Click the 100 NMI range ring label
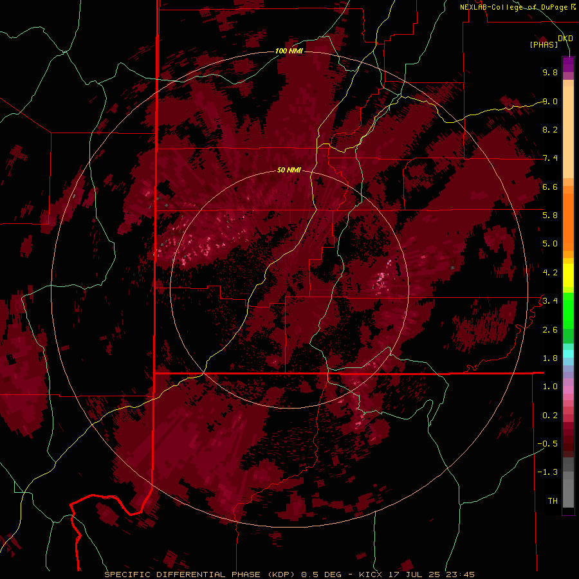The height and width of the screenshot is (579, 579). (x=289, y=51)
